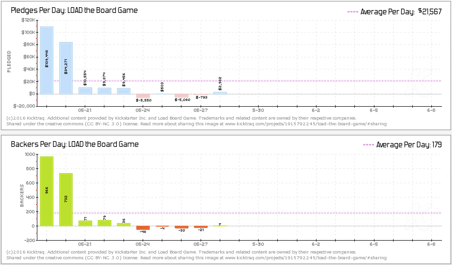Click the 6-5 date in backers chart

point(374,244)
